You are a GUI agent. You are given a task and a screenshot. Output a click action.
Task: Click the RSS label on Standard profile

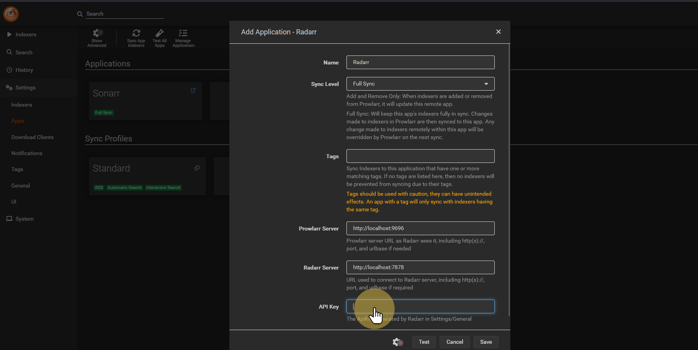[99, 187]
